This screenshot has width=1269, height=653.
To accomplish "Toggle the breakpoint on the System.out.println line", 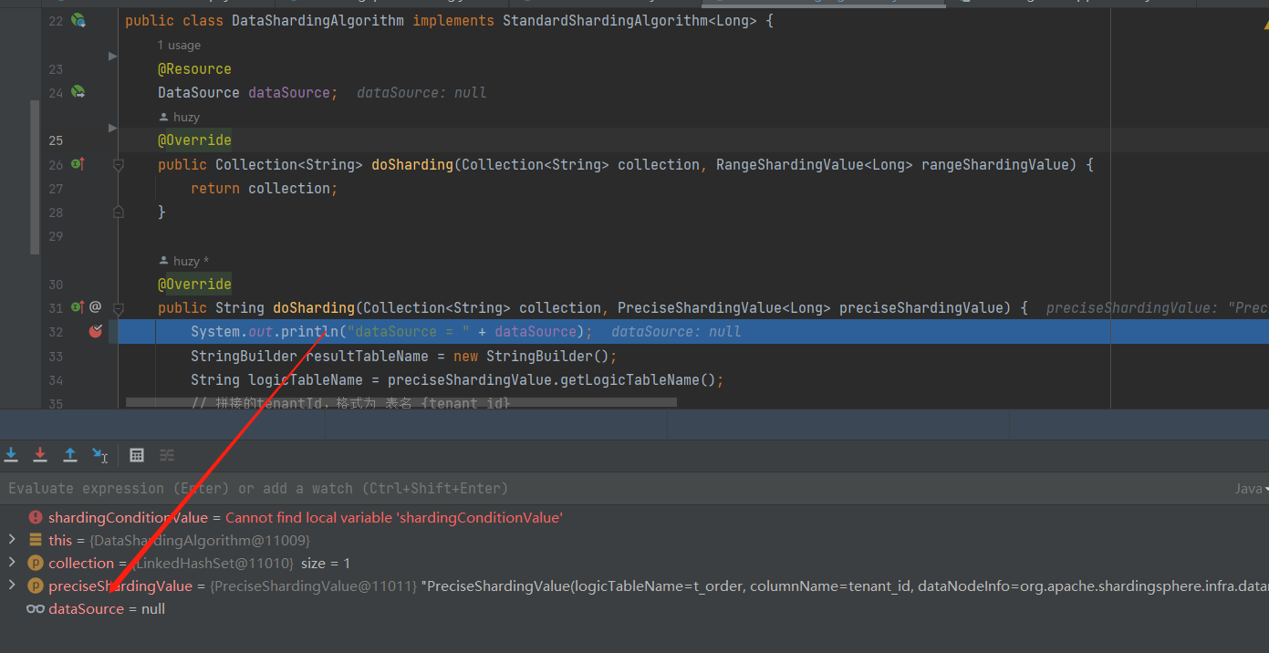I will coord(95,331).
